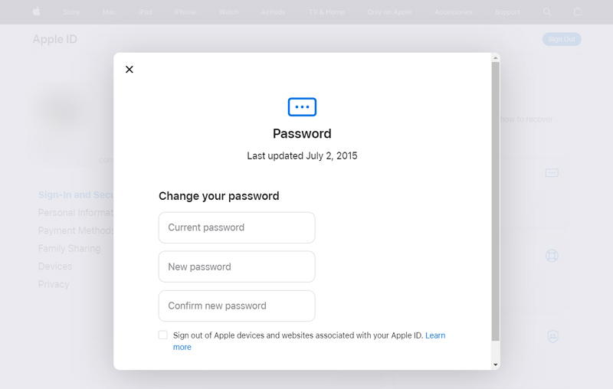Select the lifebuoy account recovery icon
The width and height of the screenshot is (613, 389).
click(x=552, y=256)
